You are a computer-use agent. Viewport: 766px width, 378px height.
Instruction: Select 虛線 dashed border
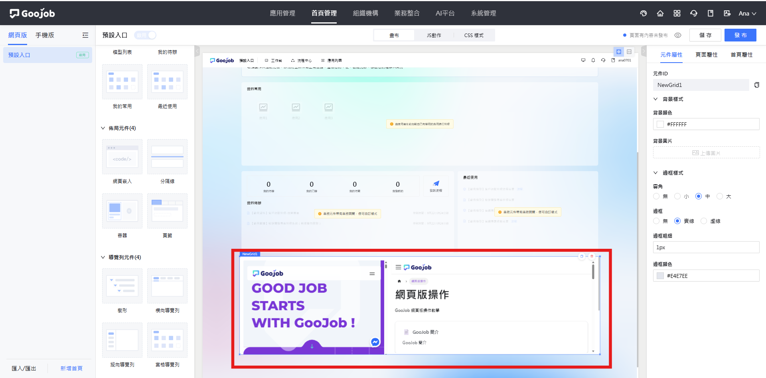[704, 221]
